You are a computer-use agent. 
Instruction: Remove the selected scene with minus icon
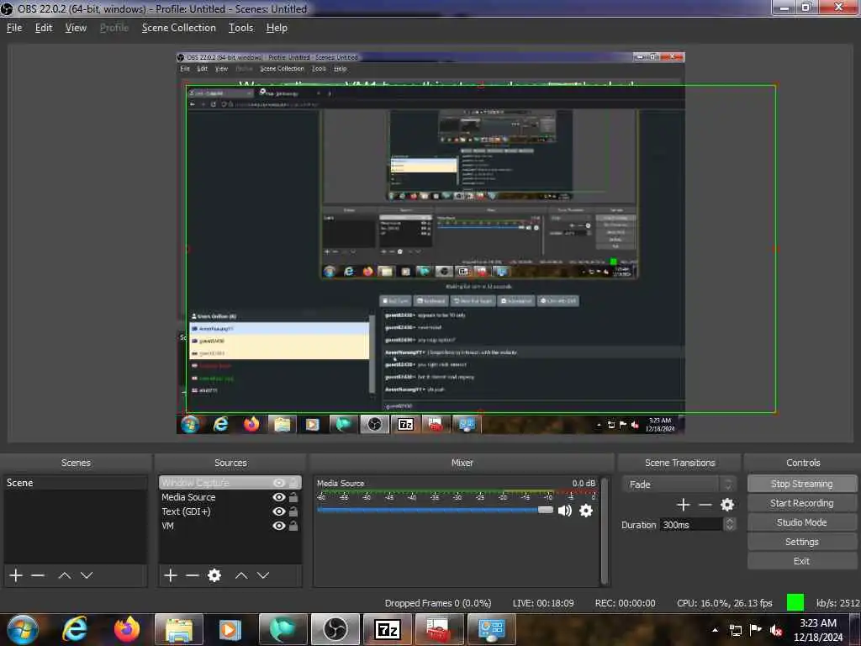(x=38, y=575)
